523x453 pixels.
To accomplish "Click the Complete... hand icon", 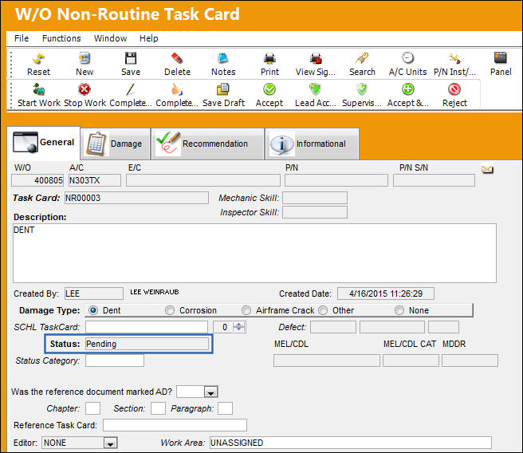I will [x=177, y=89].
